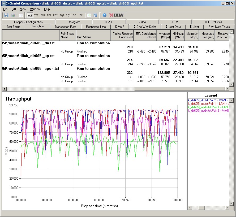Click table scroll-down arrow
Image resolution: width=236 pixels, height=217 pixels.
(231, 85)
